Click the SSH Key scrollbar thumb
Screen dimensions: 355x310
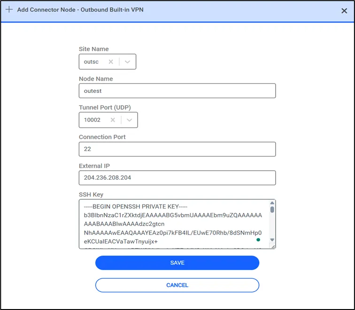tap(272, 210)
